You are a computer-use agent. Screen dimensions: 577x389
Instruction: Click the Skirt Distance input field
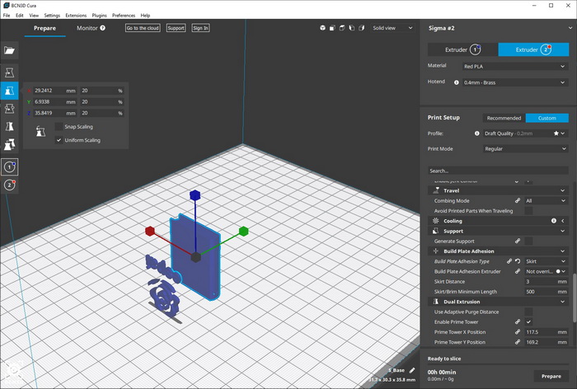(x=541, y=282)
